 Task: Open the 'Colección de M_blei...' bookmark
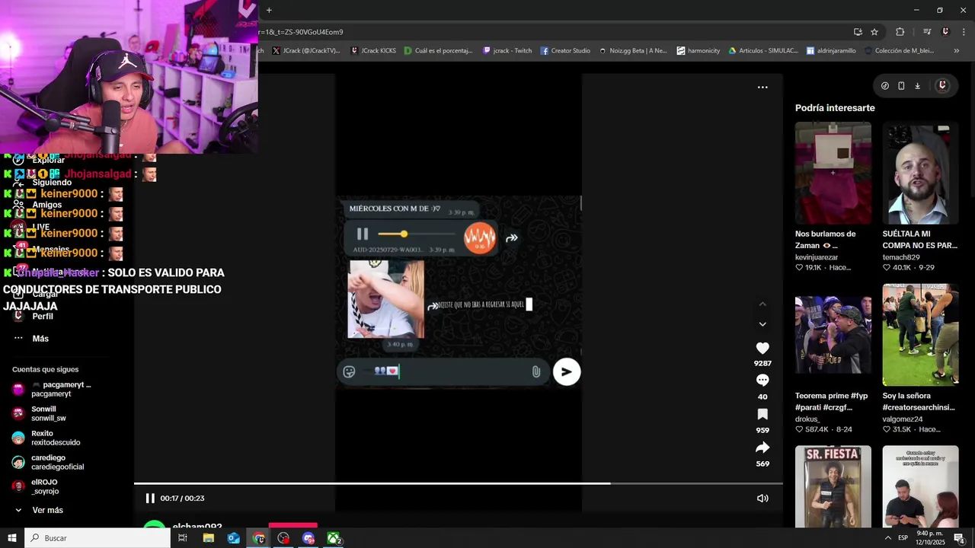tap(899, 51)
